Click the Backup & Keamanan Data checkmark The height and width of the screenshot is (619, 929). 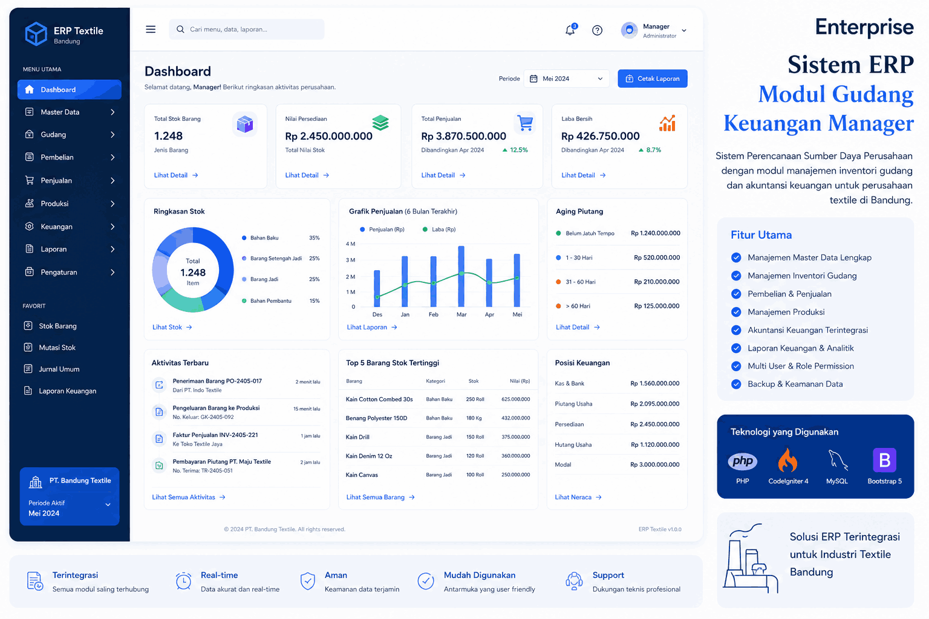(x=736, y=384)
